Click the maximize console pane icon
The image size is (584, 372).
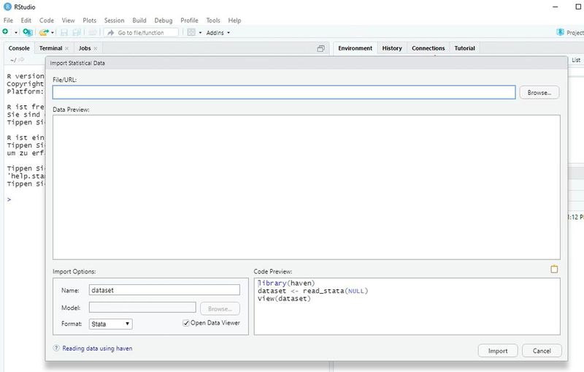[320, 48]
